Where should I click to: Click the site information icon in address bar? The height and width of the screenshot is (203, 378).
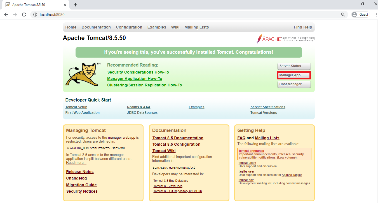coord(35,15)
